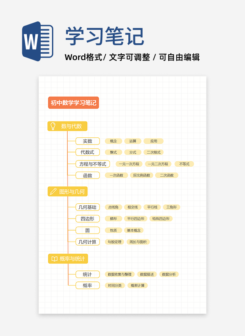Select the 整式 tag
Screen dimensions: 245x336
click(113, 152)
